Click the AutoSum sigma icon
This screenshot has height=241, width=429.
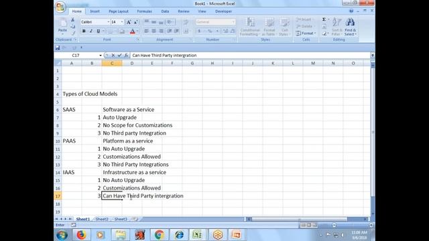coord(324,19)
